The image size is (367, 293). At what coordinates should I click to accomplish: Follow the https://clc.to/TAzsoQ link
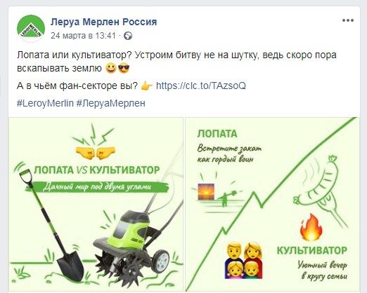(x=201, y=86)
